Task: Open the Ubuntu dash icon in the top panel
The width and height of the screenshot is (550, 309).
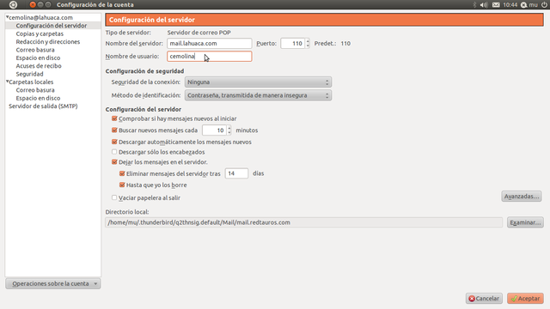Action: point(13,4)
